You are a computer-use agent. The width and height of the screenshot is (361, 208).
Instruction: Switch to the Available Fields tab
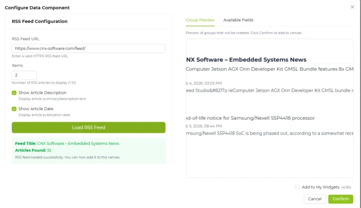point(238,20)
